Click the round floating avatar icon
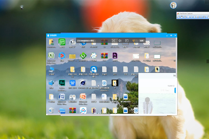Image resolution: width=209 pixels, height=139 pixels. (173, 5)
